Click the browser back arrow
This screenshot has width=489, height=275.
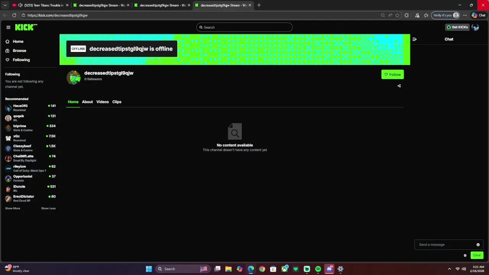click(5, 15)
